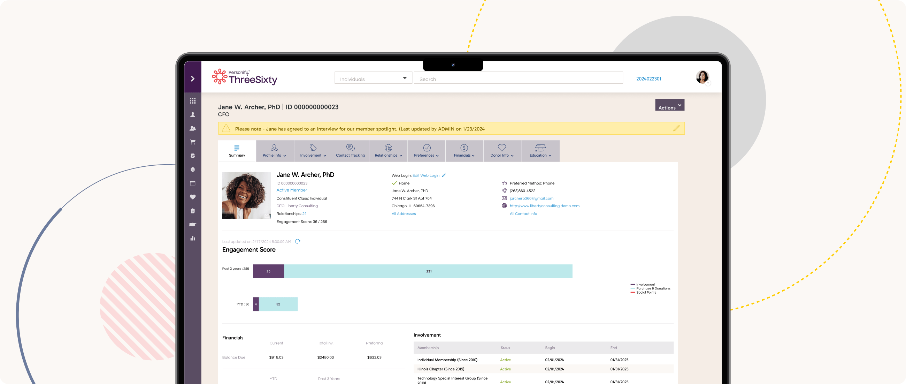
Task: Edit the alert note with the pencil icon
Action: 676,128
